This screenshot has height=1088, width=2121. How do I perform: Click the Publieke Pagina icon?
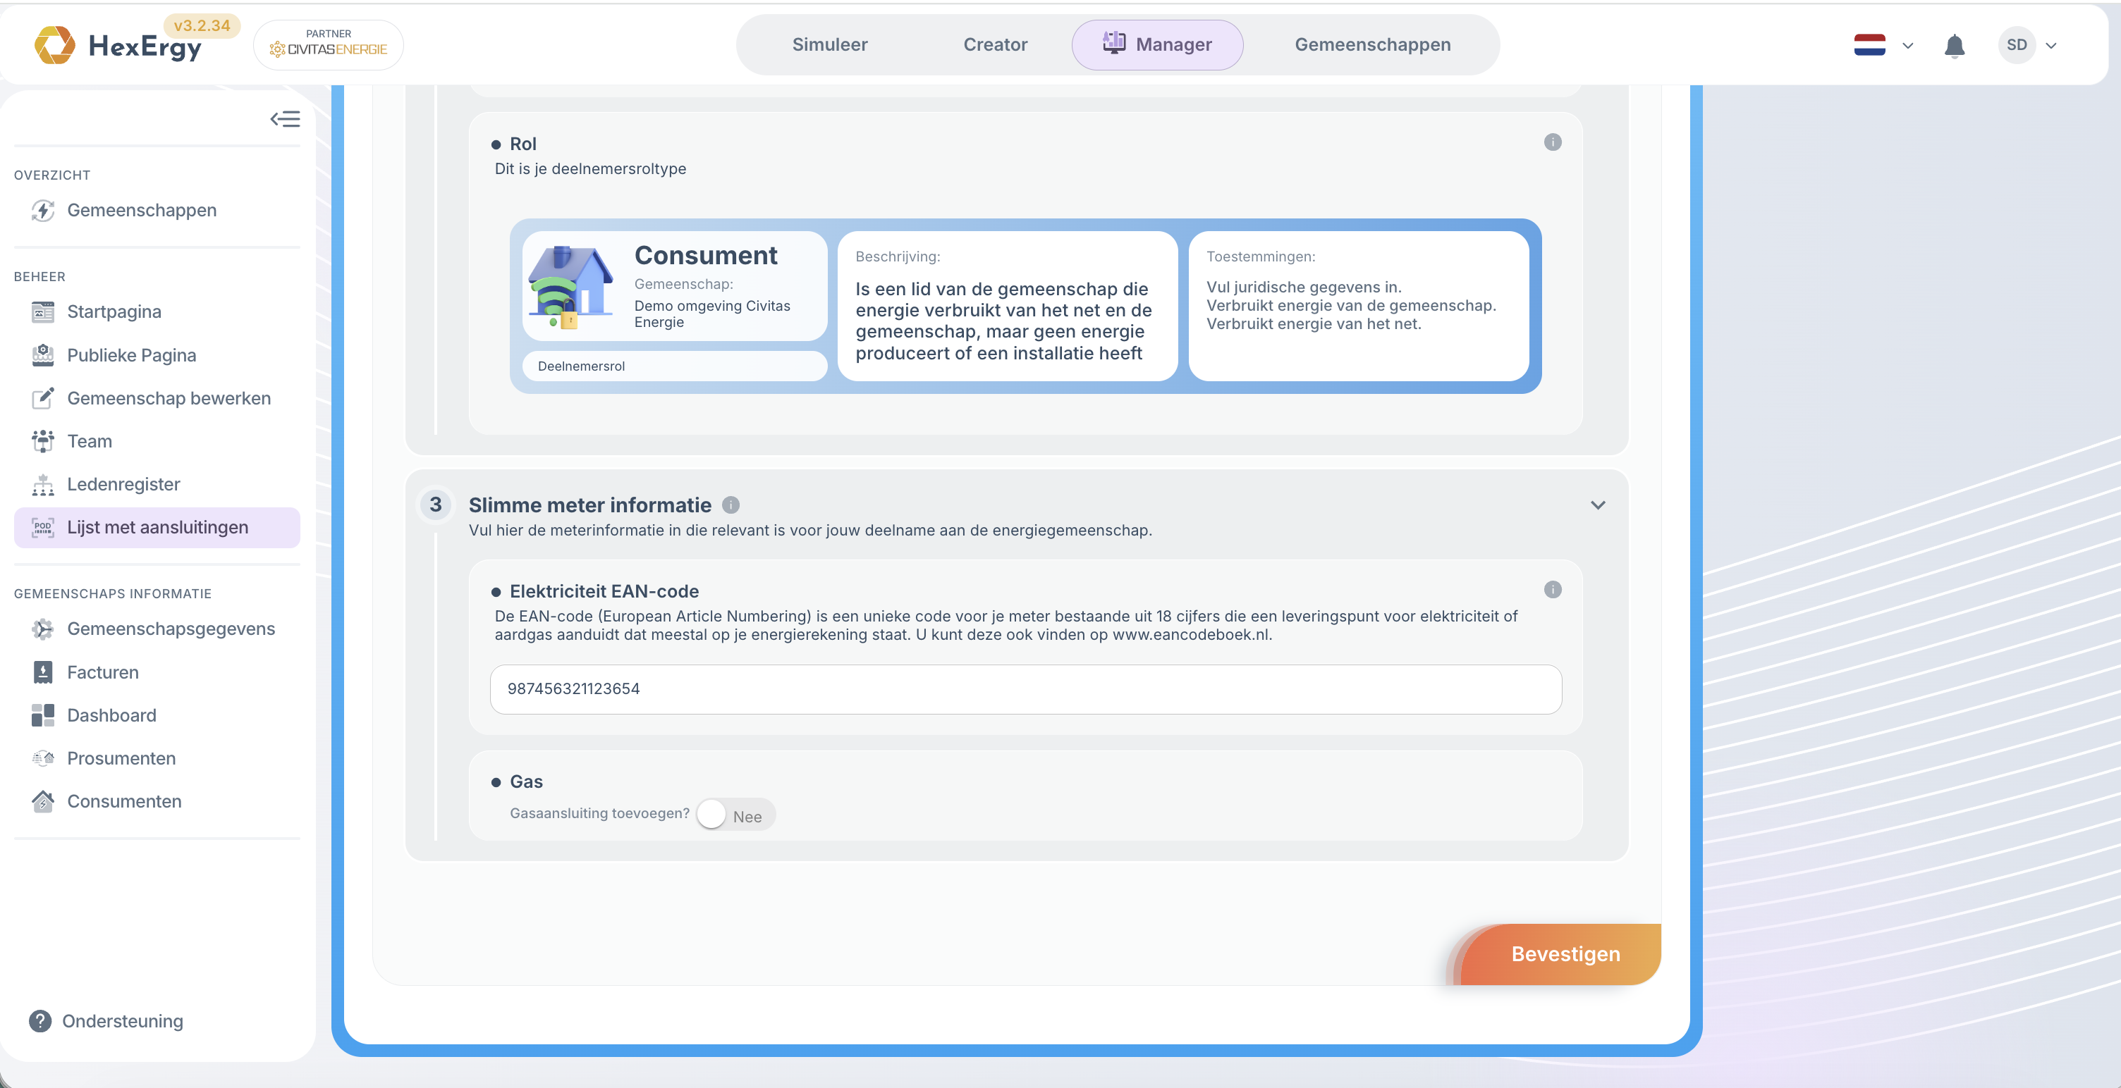tap(43, 354)
